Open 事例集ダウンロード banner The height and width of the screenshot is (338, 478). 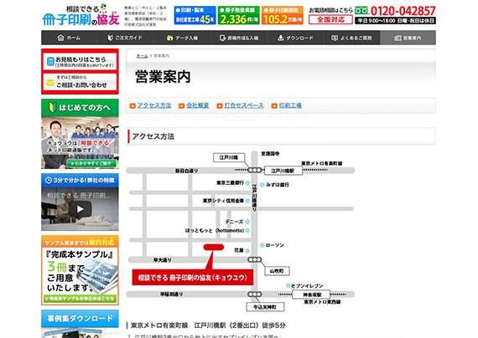[80, 319]
